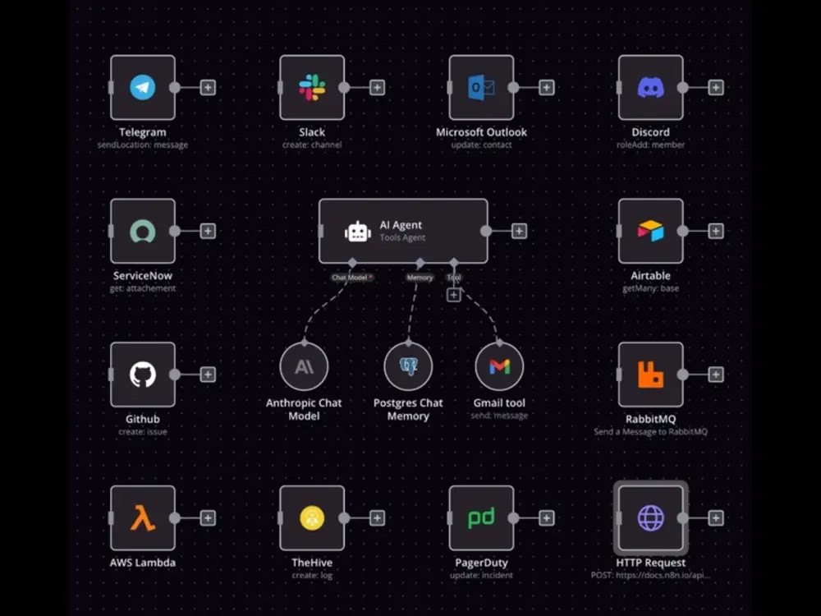Screen dimensions: 821x616
Task: Click the 'getMany: base' subtitle
Action: pos(651,288)
